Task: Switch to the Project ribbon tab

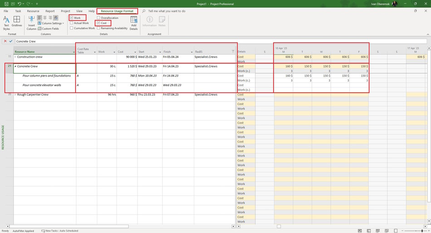Action: (65, 11)
